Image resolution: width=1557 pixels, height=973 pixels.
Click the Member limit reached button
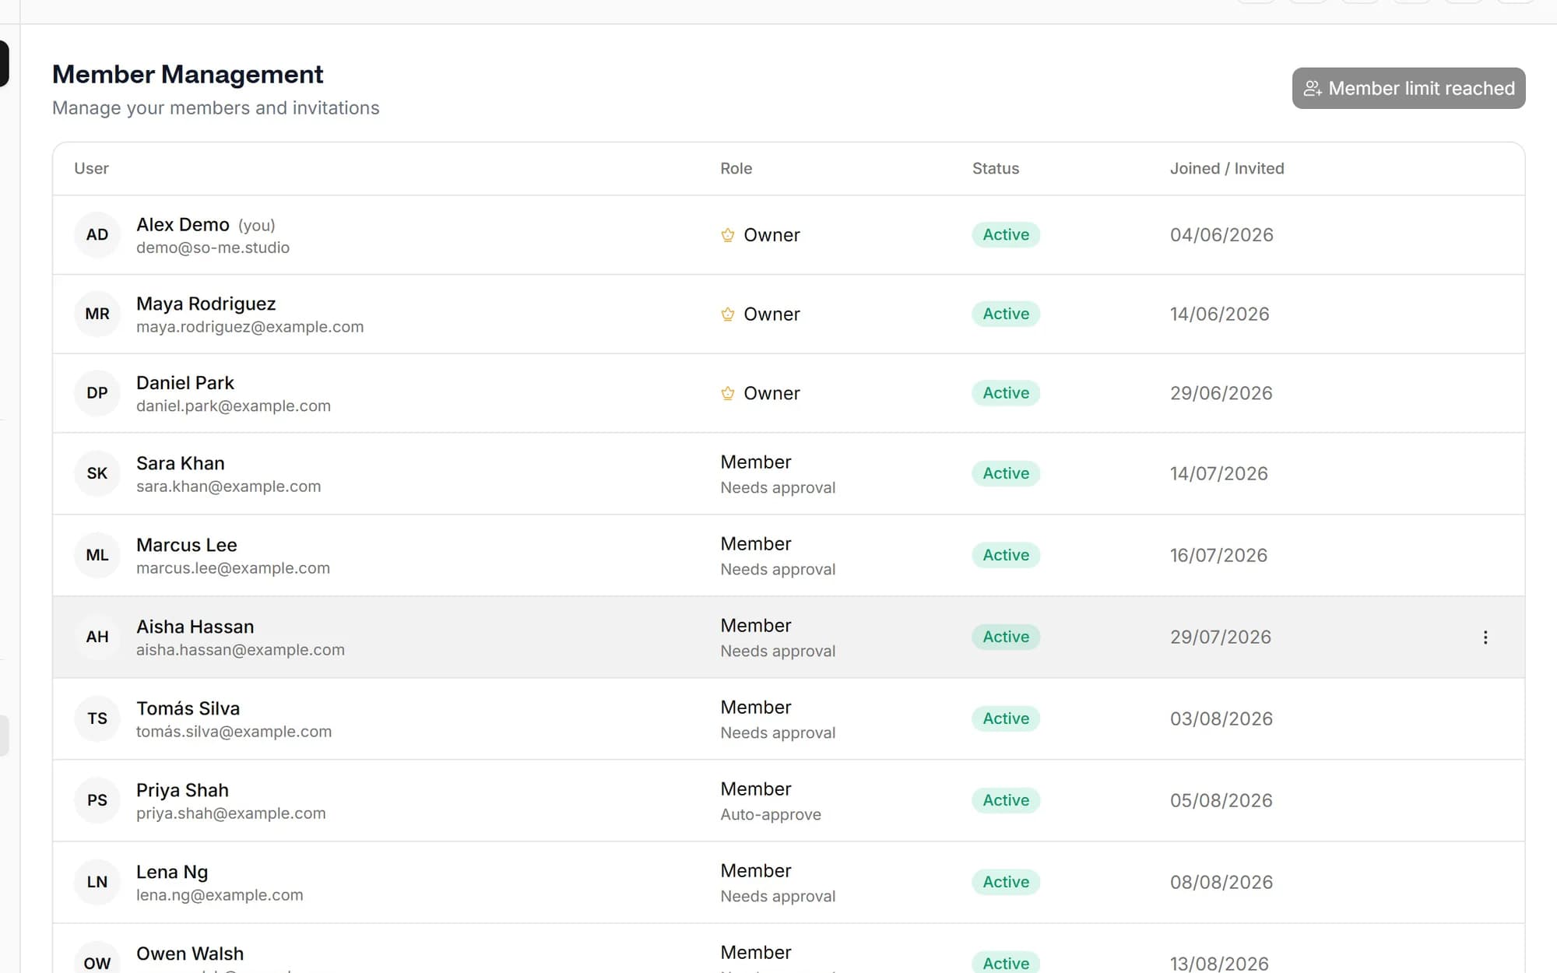pyautogui.click(x=1408, y=88)
